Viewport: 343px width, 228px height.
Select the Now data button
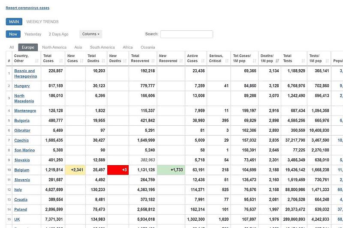13,34
